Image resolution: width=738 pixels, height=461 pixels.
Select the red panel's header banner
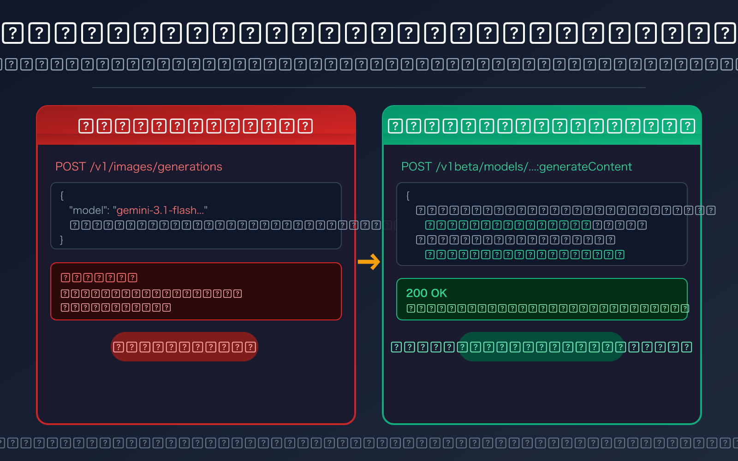tap(196, 124)
